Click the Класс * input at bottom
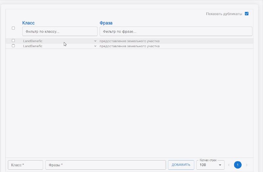The width and height of the screenshot is (263, 172). pyautogui.click(x=25, y=165)
